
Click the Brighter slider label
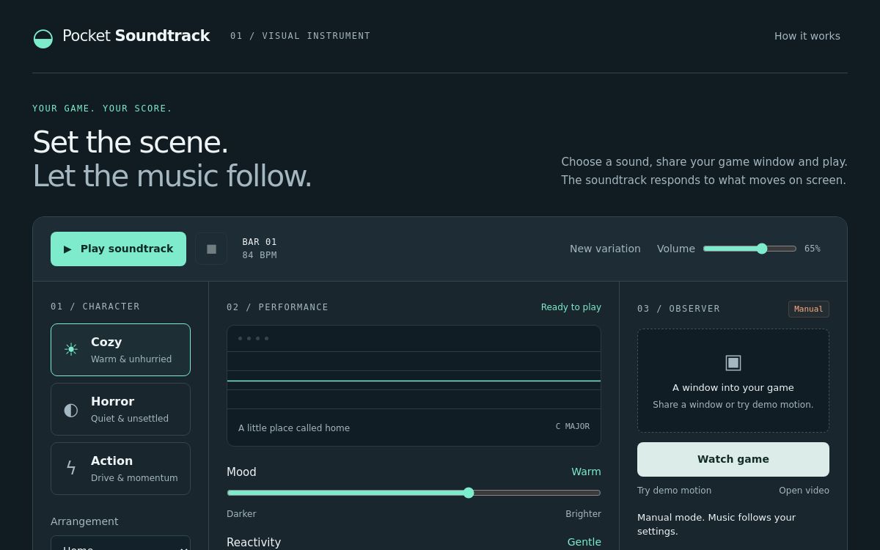[x=583, y=514]
